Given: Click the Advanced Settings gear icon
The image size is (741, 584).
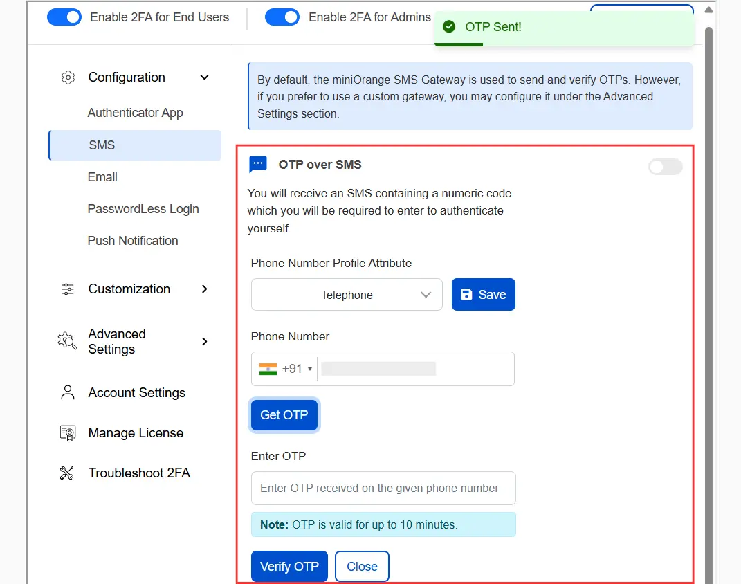Looking at the screenshot, I should [67, 341].
